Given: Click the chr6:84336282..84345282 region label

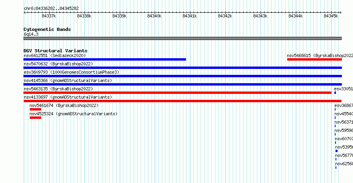Looking at the screenshot, I should pos(51,9).
